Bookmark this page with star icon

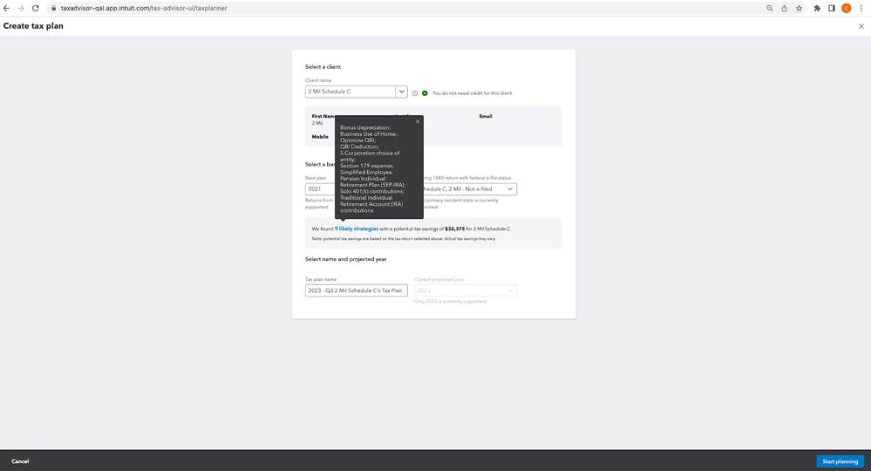pos(799,8)
